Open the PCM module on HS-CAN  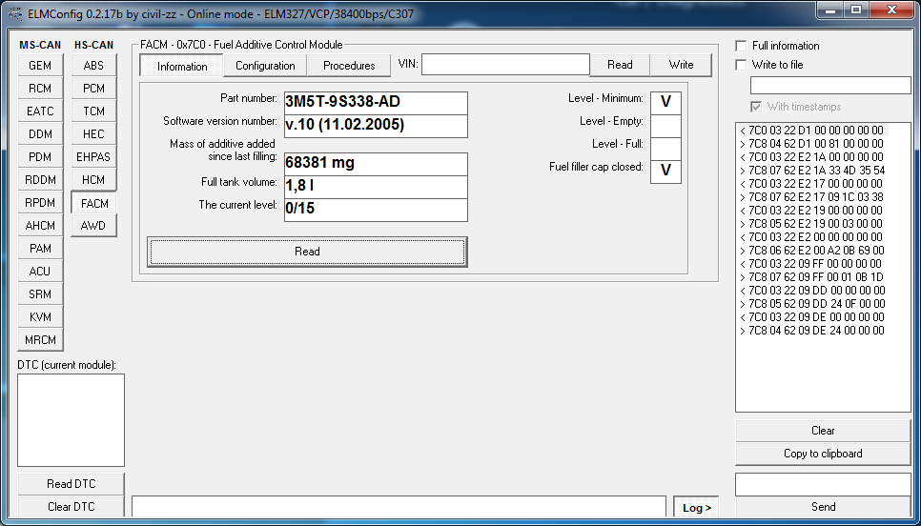pyautogui.click(x=93, y=89)
